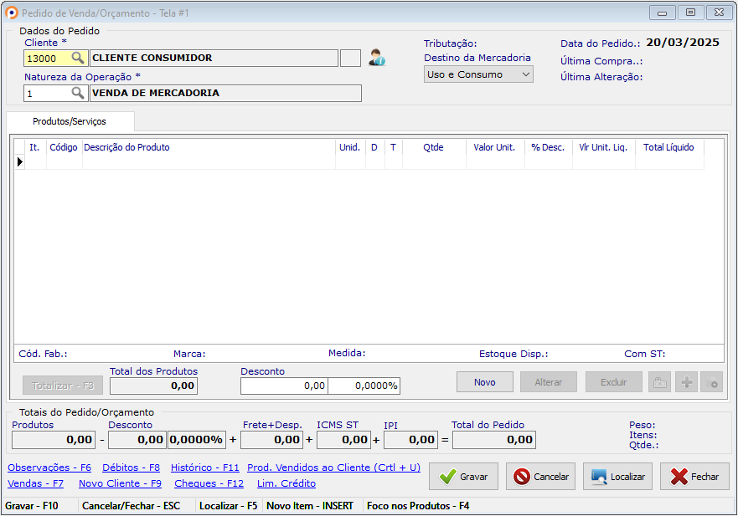Open the Histórico - F11 link
Image resolution: width=738 pixels, height=516 pixels.
click(x=204, y=467)
